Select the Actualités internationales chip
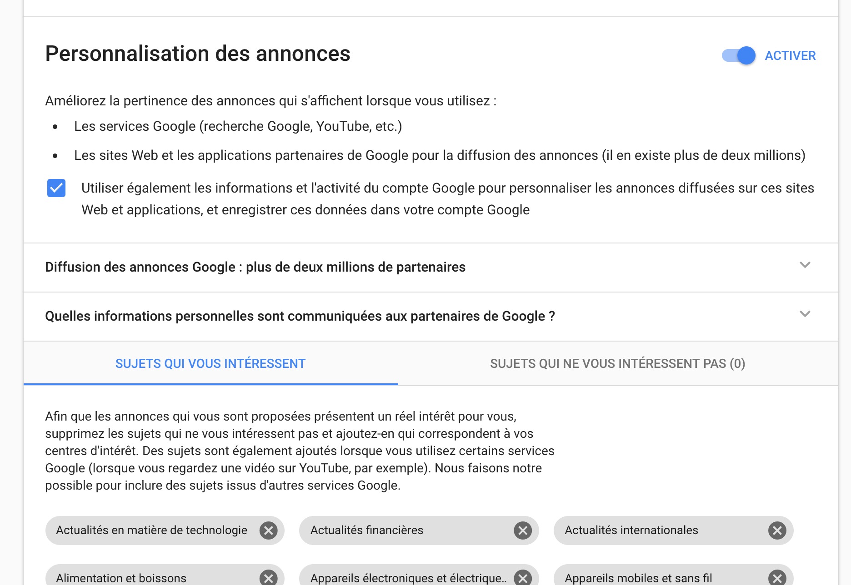851x585 pixels. click(631, 530)
